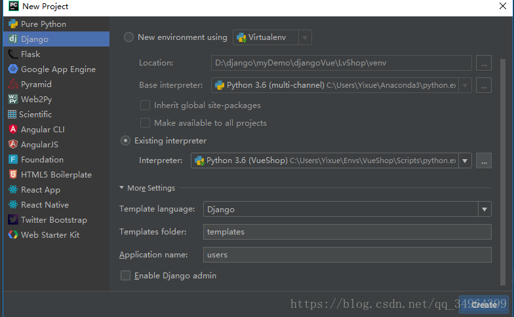The height and width of the screenshot is (317, 514).
Task: Click the Application name field
Action: tap(347, 255)
